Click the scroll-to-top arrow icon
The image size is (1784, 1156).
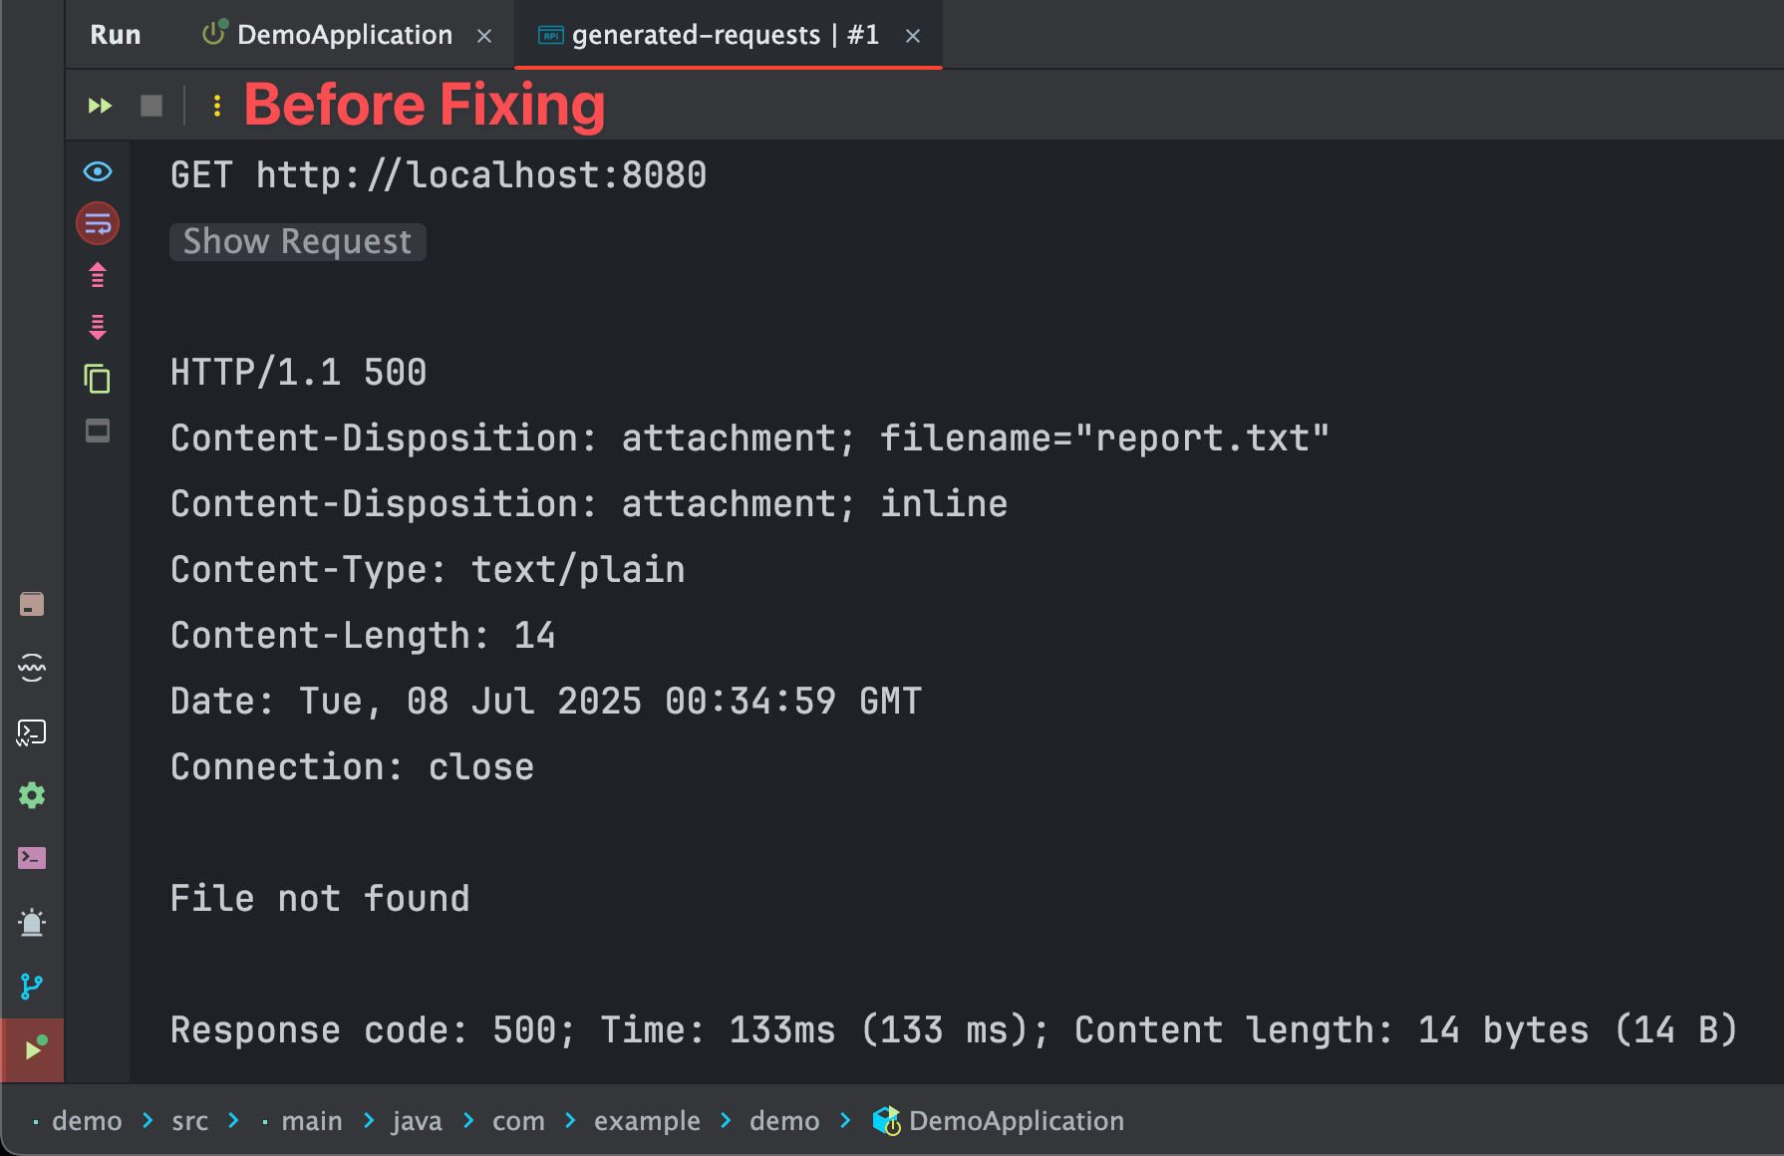point(98,275)
